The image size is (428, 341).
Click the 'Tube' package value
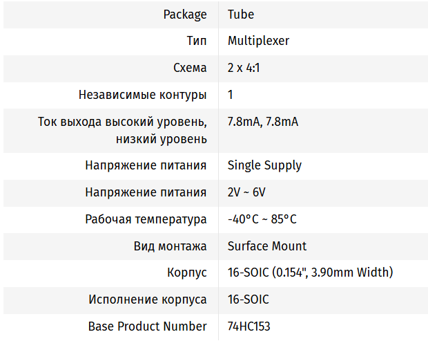tap(241, 15)
